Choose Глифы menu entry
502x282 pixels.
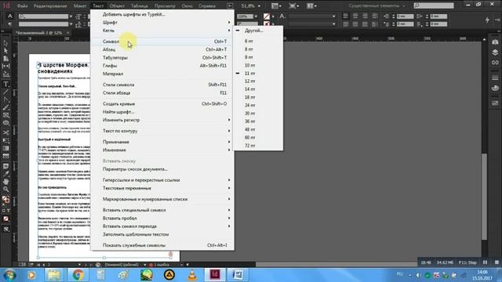point(162,66)
